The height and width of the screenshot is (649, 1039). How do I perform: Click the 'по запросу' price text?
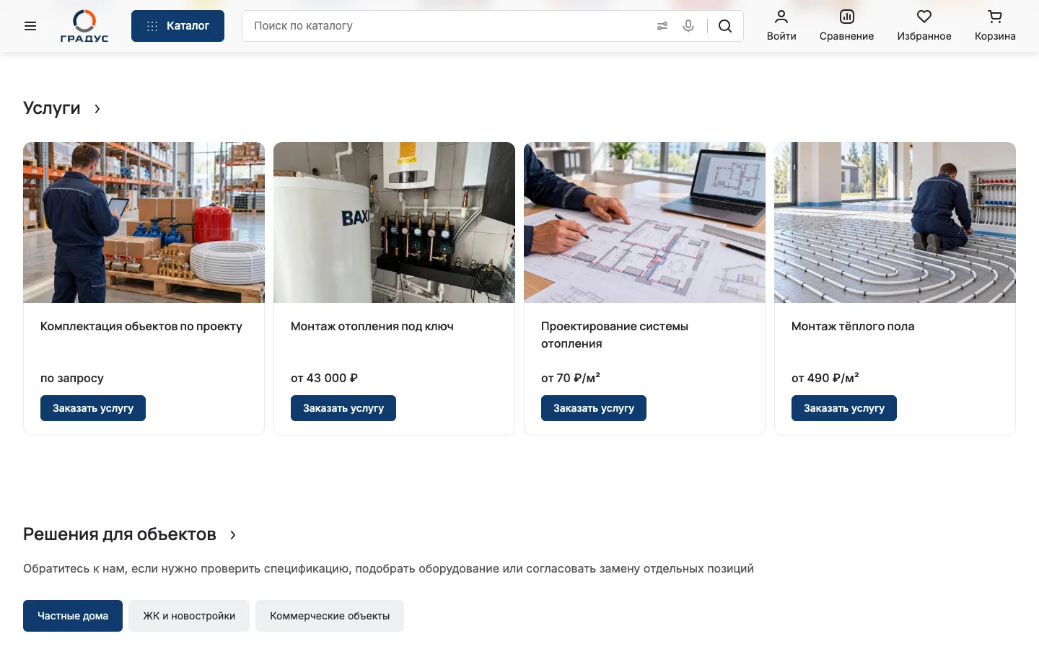[72, 378]
